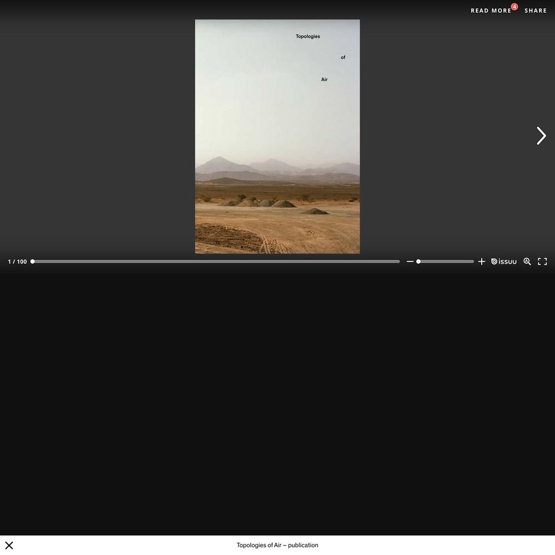Go to the next page arrow
Screen dimensions: 555x555
pos(541,135)
